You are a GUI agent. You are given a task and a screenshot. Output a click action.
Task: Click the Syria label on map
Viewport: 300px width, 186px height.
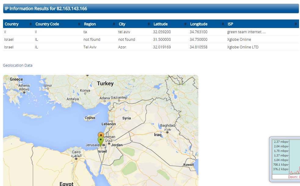click(126, 118)
